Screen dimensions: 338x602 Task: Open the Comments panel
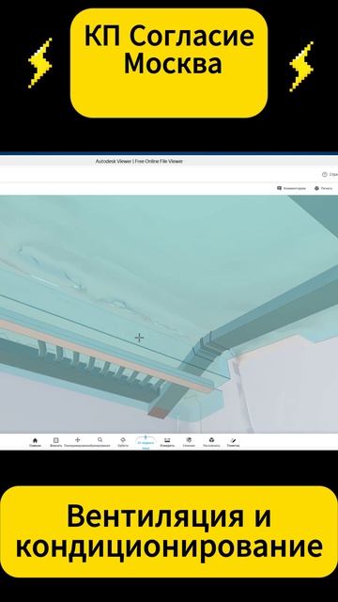pyautogui.click(x=291, y=188)
